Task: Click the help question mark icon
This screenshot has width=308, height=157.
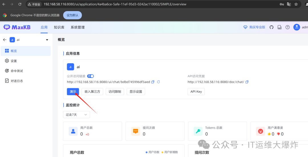Action: coord(287,27)
